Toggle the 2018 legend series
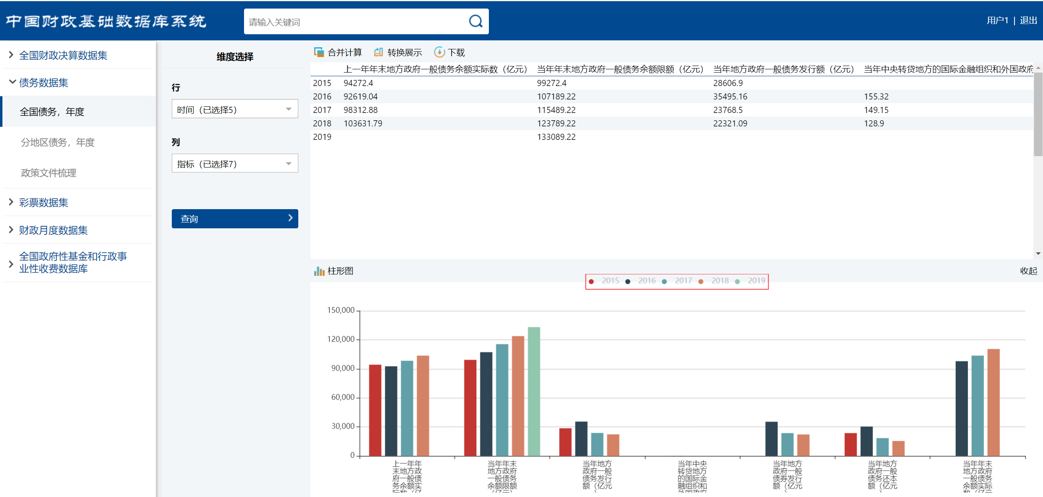1043x497 pixels. [713, 281]
